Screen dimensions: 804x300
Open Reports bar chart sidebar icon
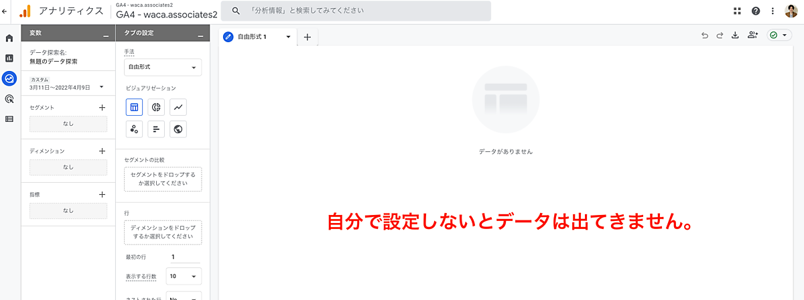(9, 58)
